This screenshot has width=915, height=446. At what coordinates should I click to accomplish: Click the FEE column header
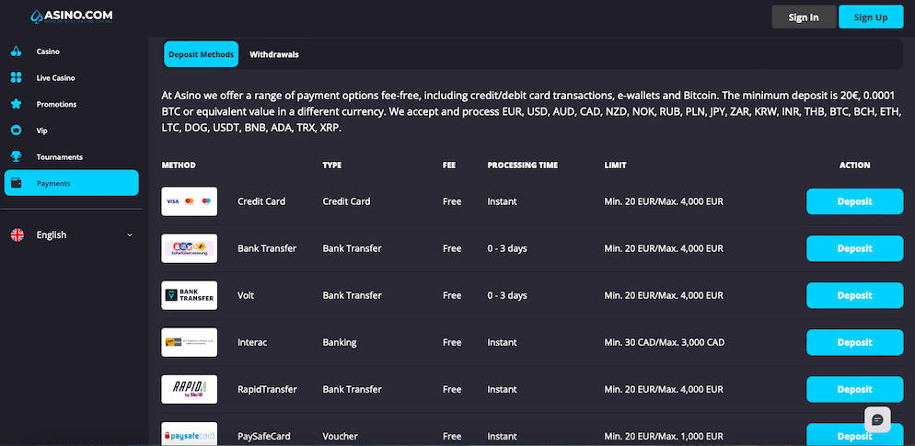(449, 165)
